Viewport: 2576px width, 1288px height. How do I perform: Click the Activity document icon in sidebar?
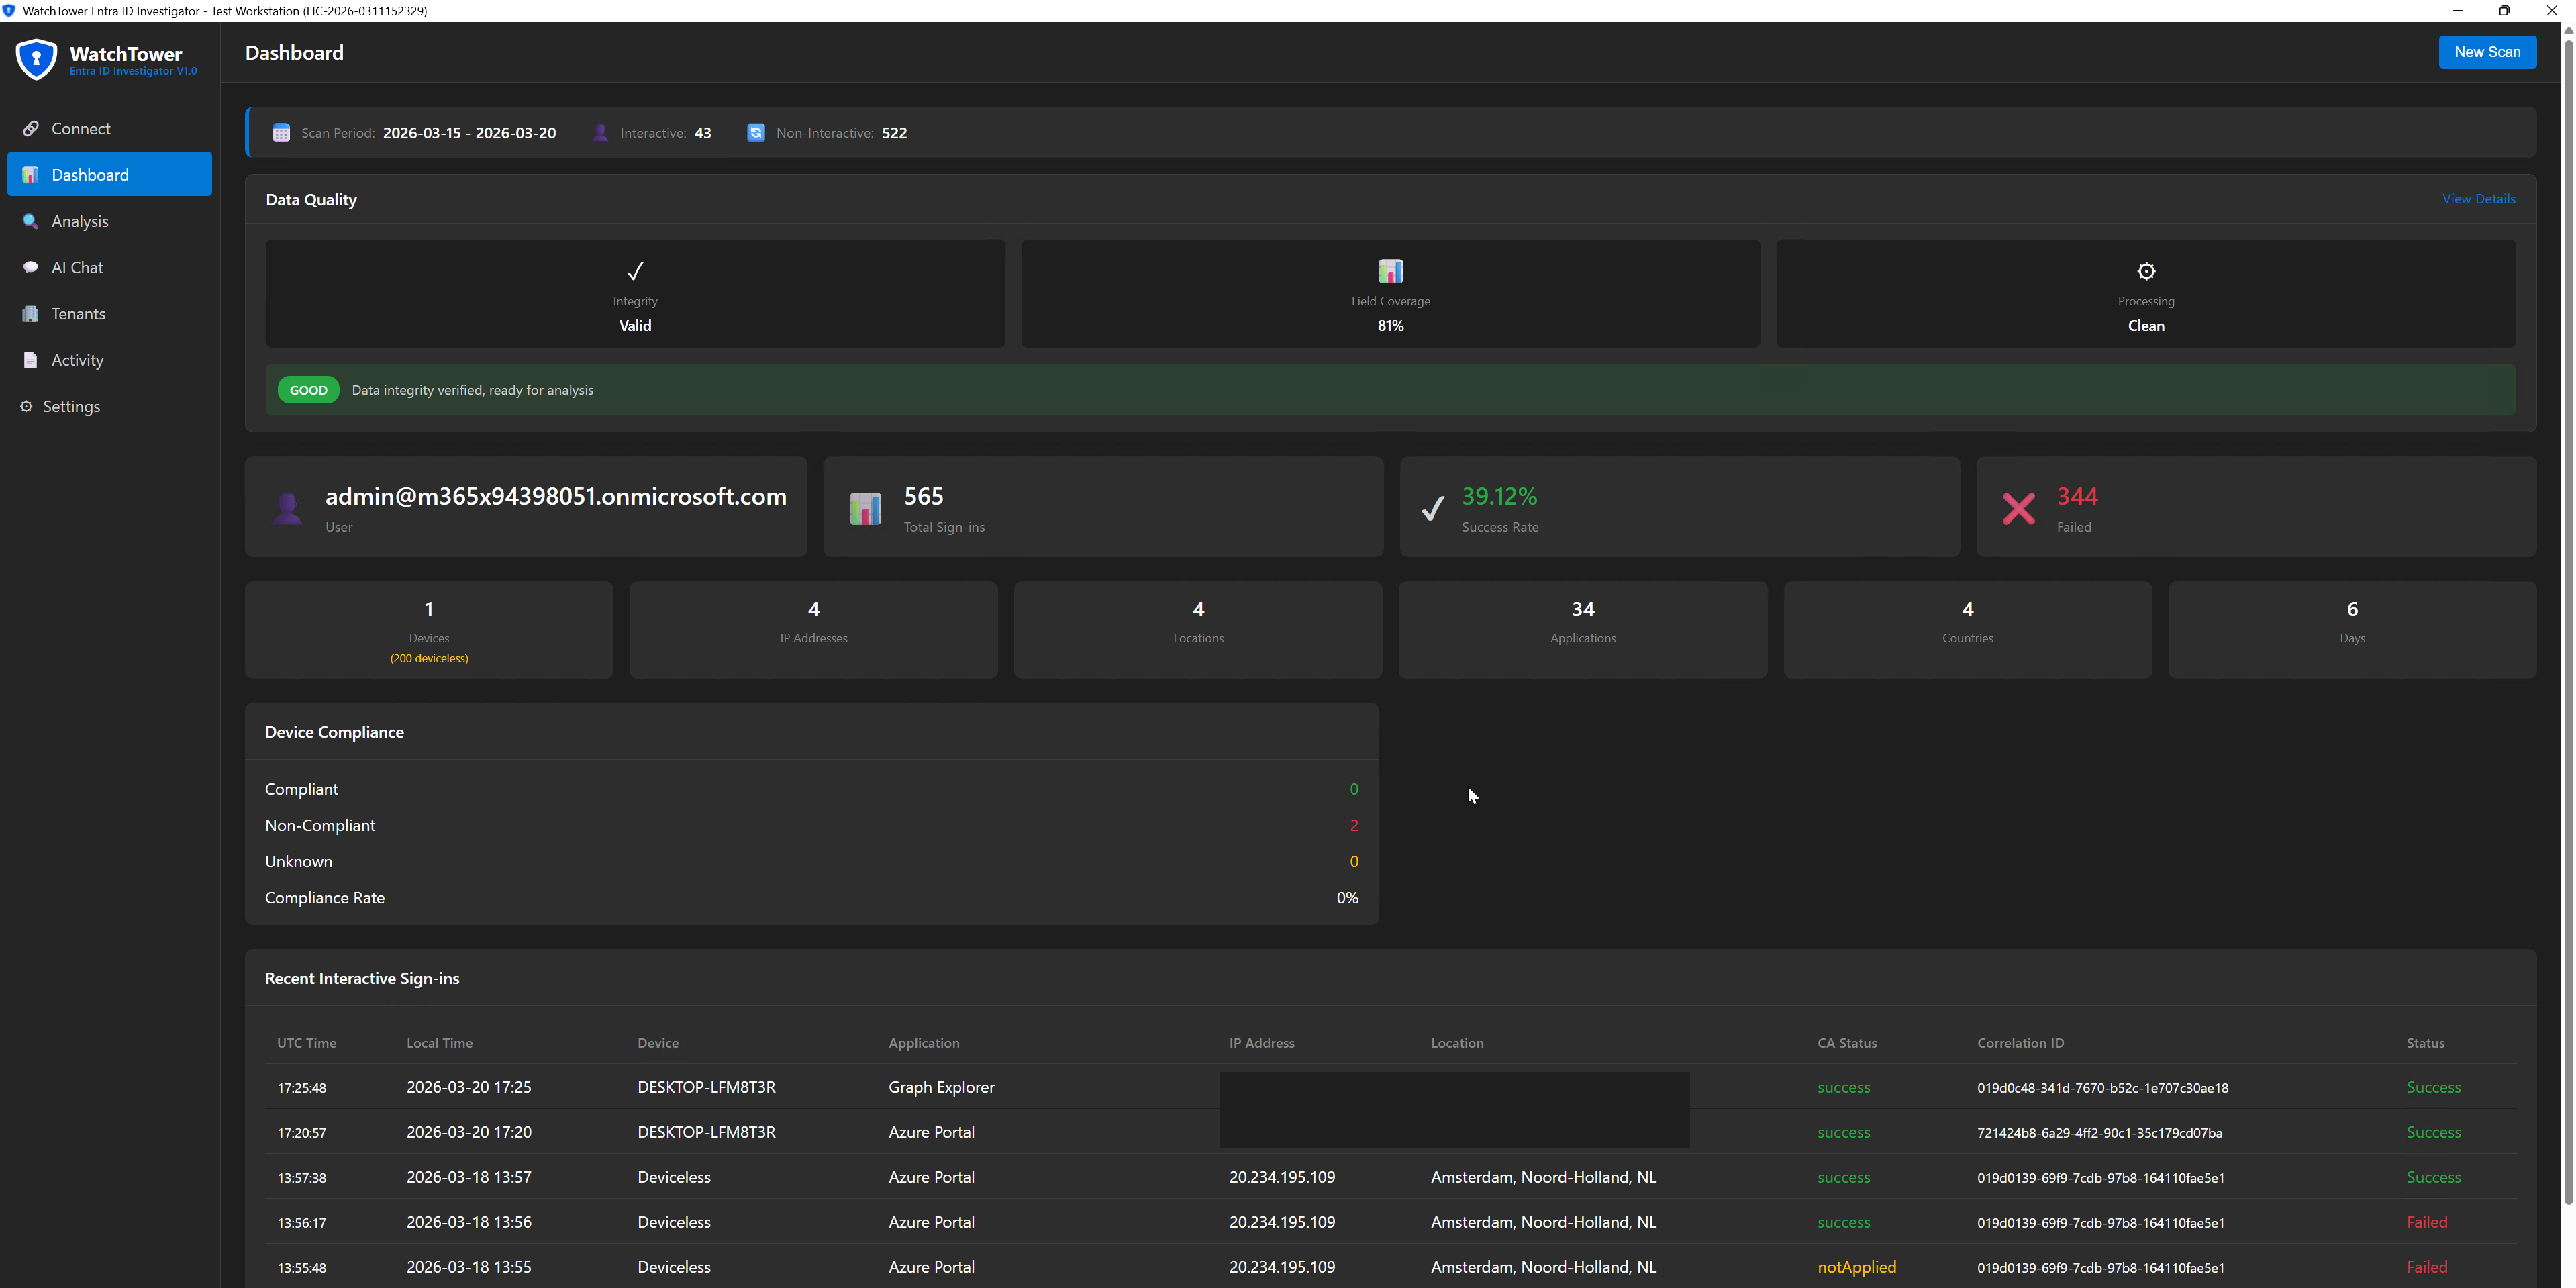pos(30,359)
